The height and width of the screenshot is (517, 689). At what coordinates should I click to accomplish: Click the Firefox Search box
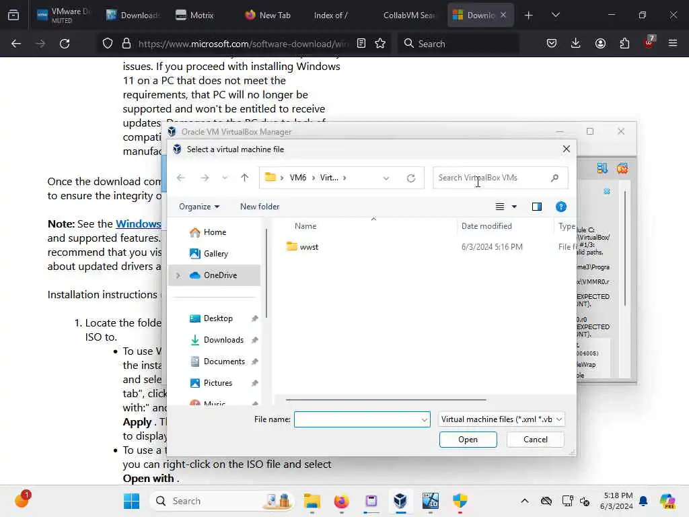tap(458, 44)
